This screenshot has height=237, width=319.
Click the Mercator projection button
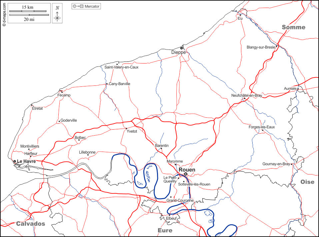pyautogui.click(x=86, y=6)
